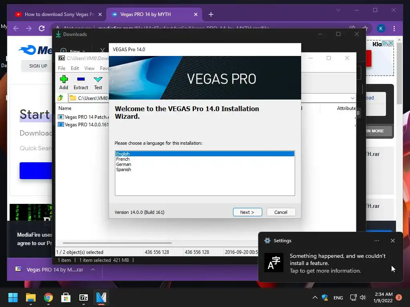Click the ENG input language indicator
Viewport: 410px width, 307px height.
coord(338,297)
